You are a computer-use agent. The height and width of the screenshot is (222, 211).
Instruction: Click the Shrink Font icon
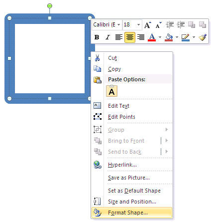158,25
